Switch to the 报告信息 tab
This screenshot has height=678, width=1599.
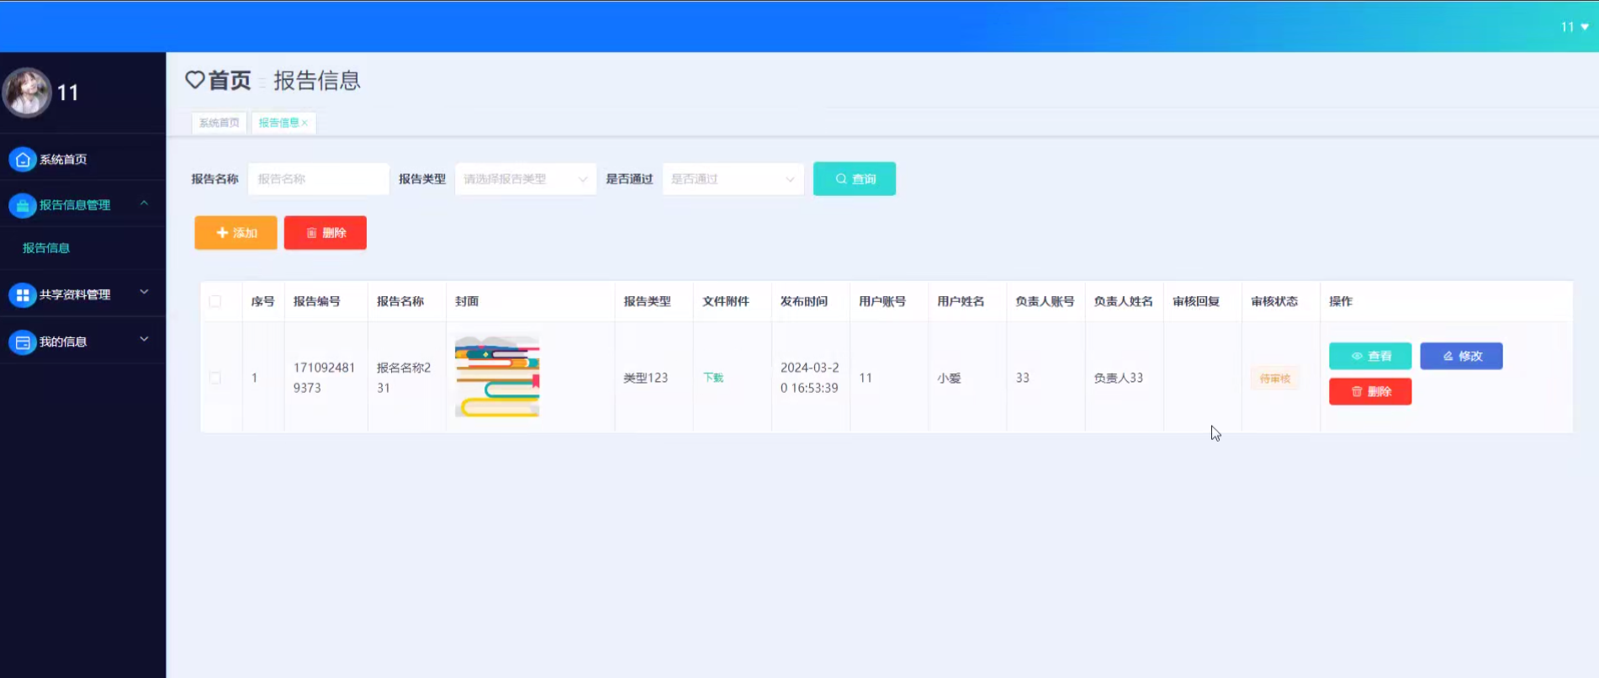point(278,123)
